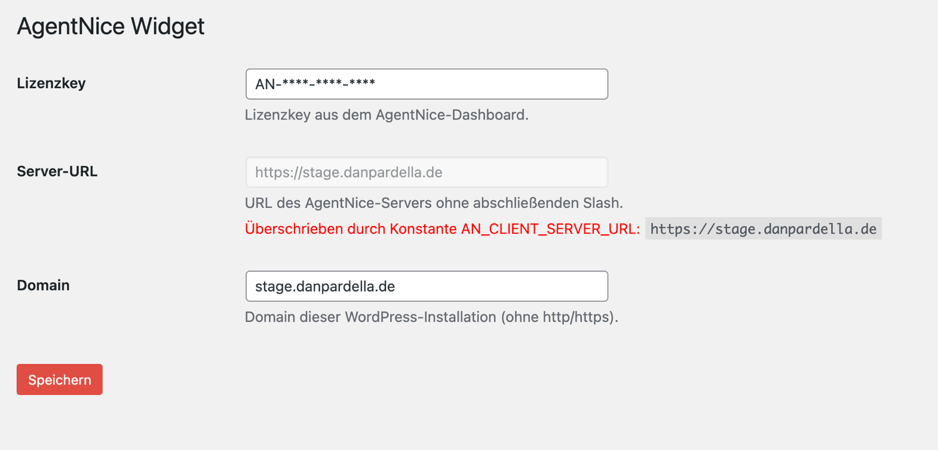The image size is (938, 450).
Task: Click red "Überschrieben durch Konstante AN_CLIENT_SERVER_URL:" warning
Action: [x=442, y=229]
